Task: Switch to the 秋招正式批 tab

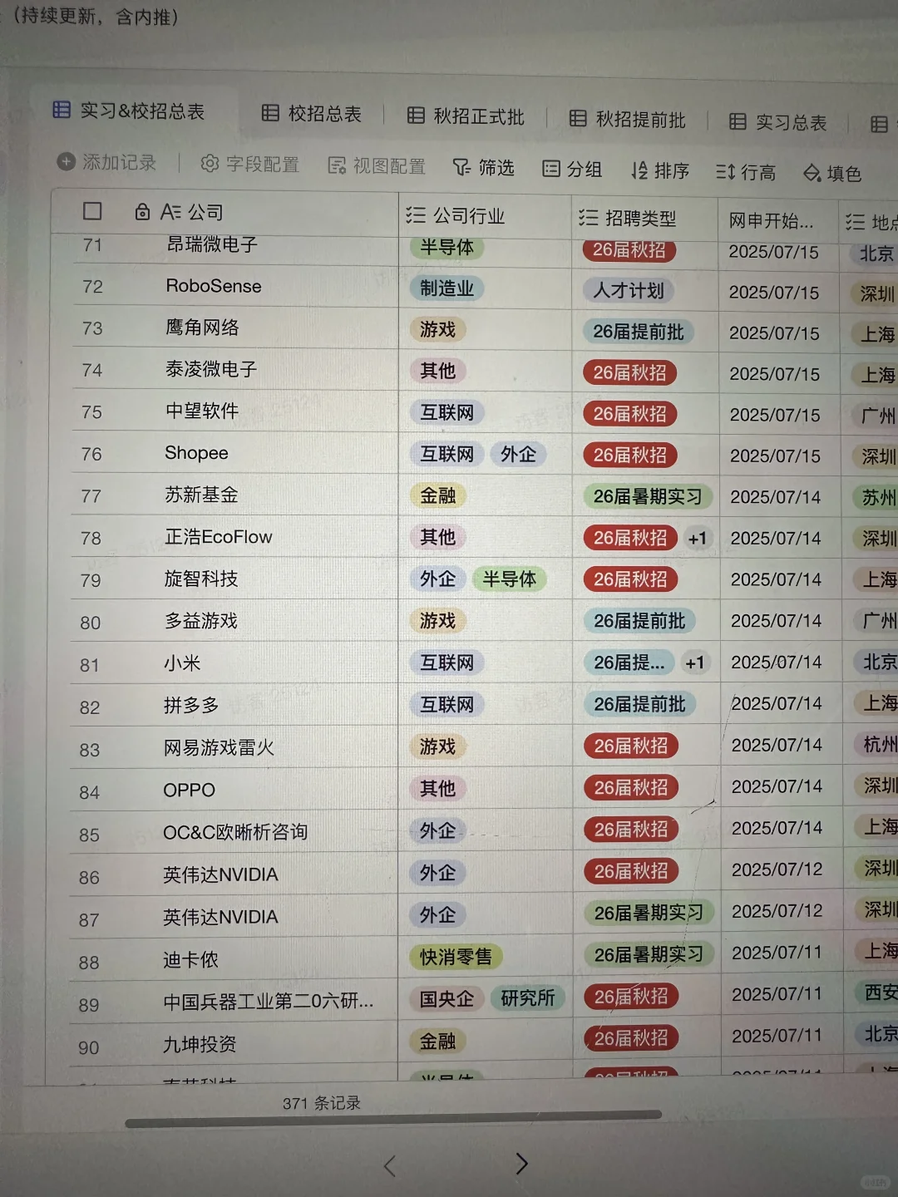Action: pyautogui.click(x=465, y=116)
